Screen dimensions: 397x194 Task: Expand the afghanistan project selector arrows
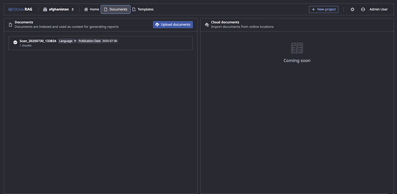[73, 9]
